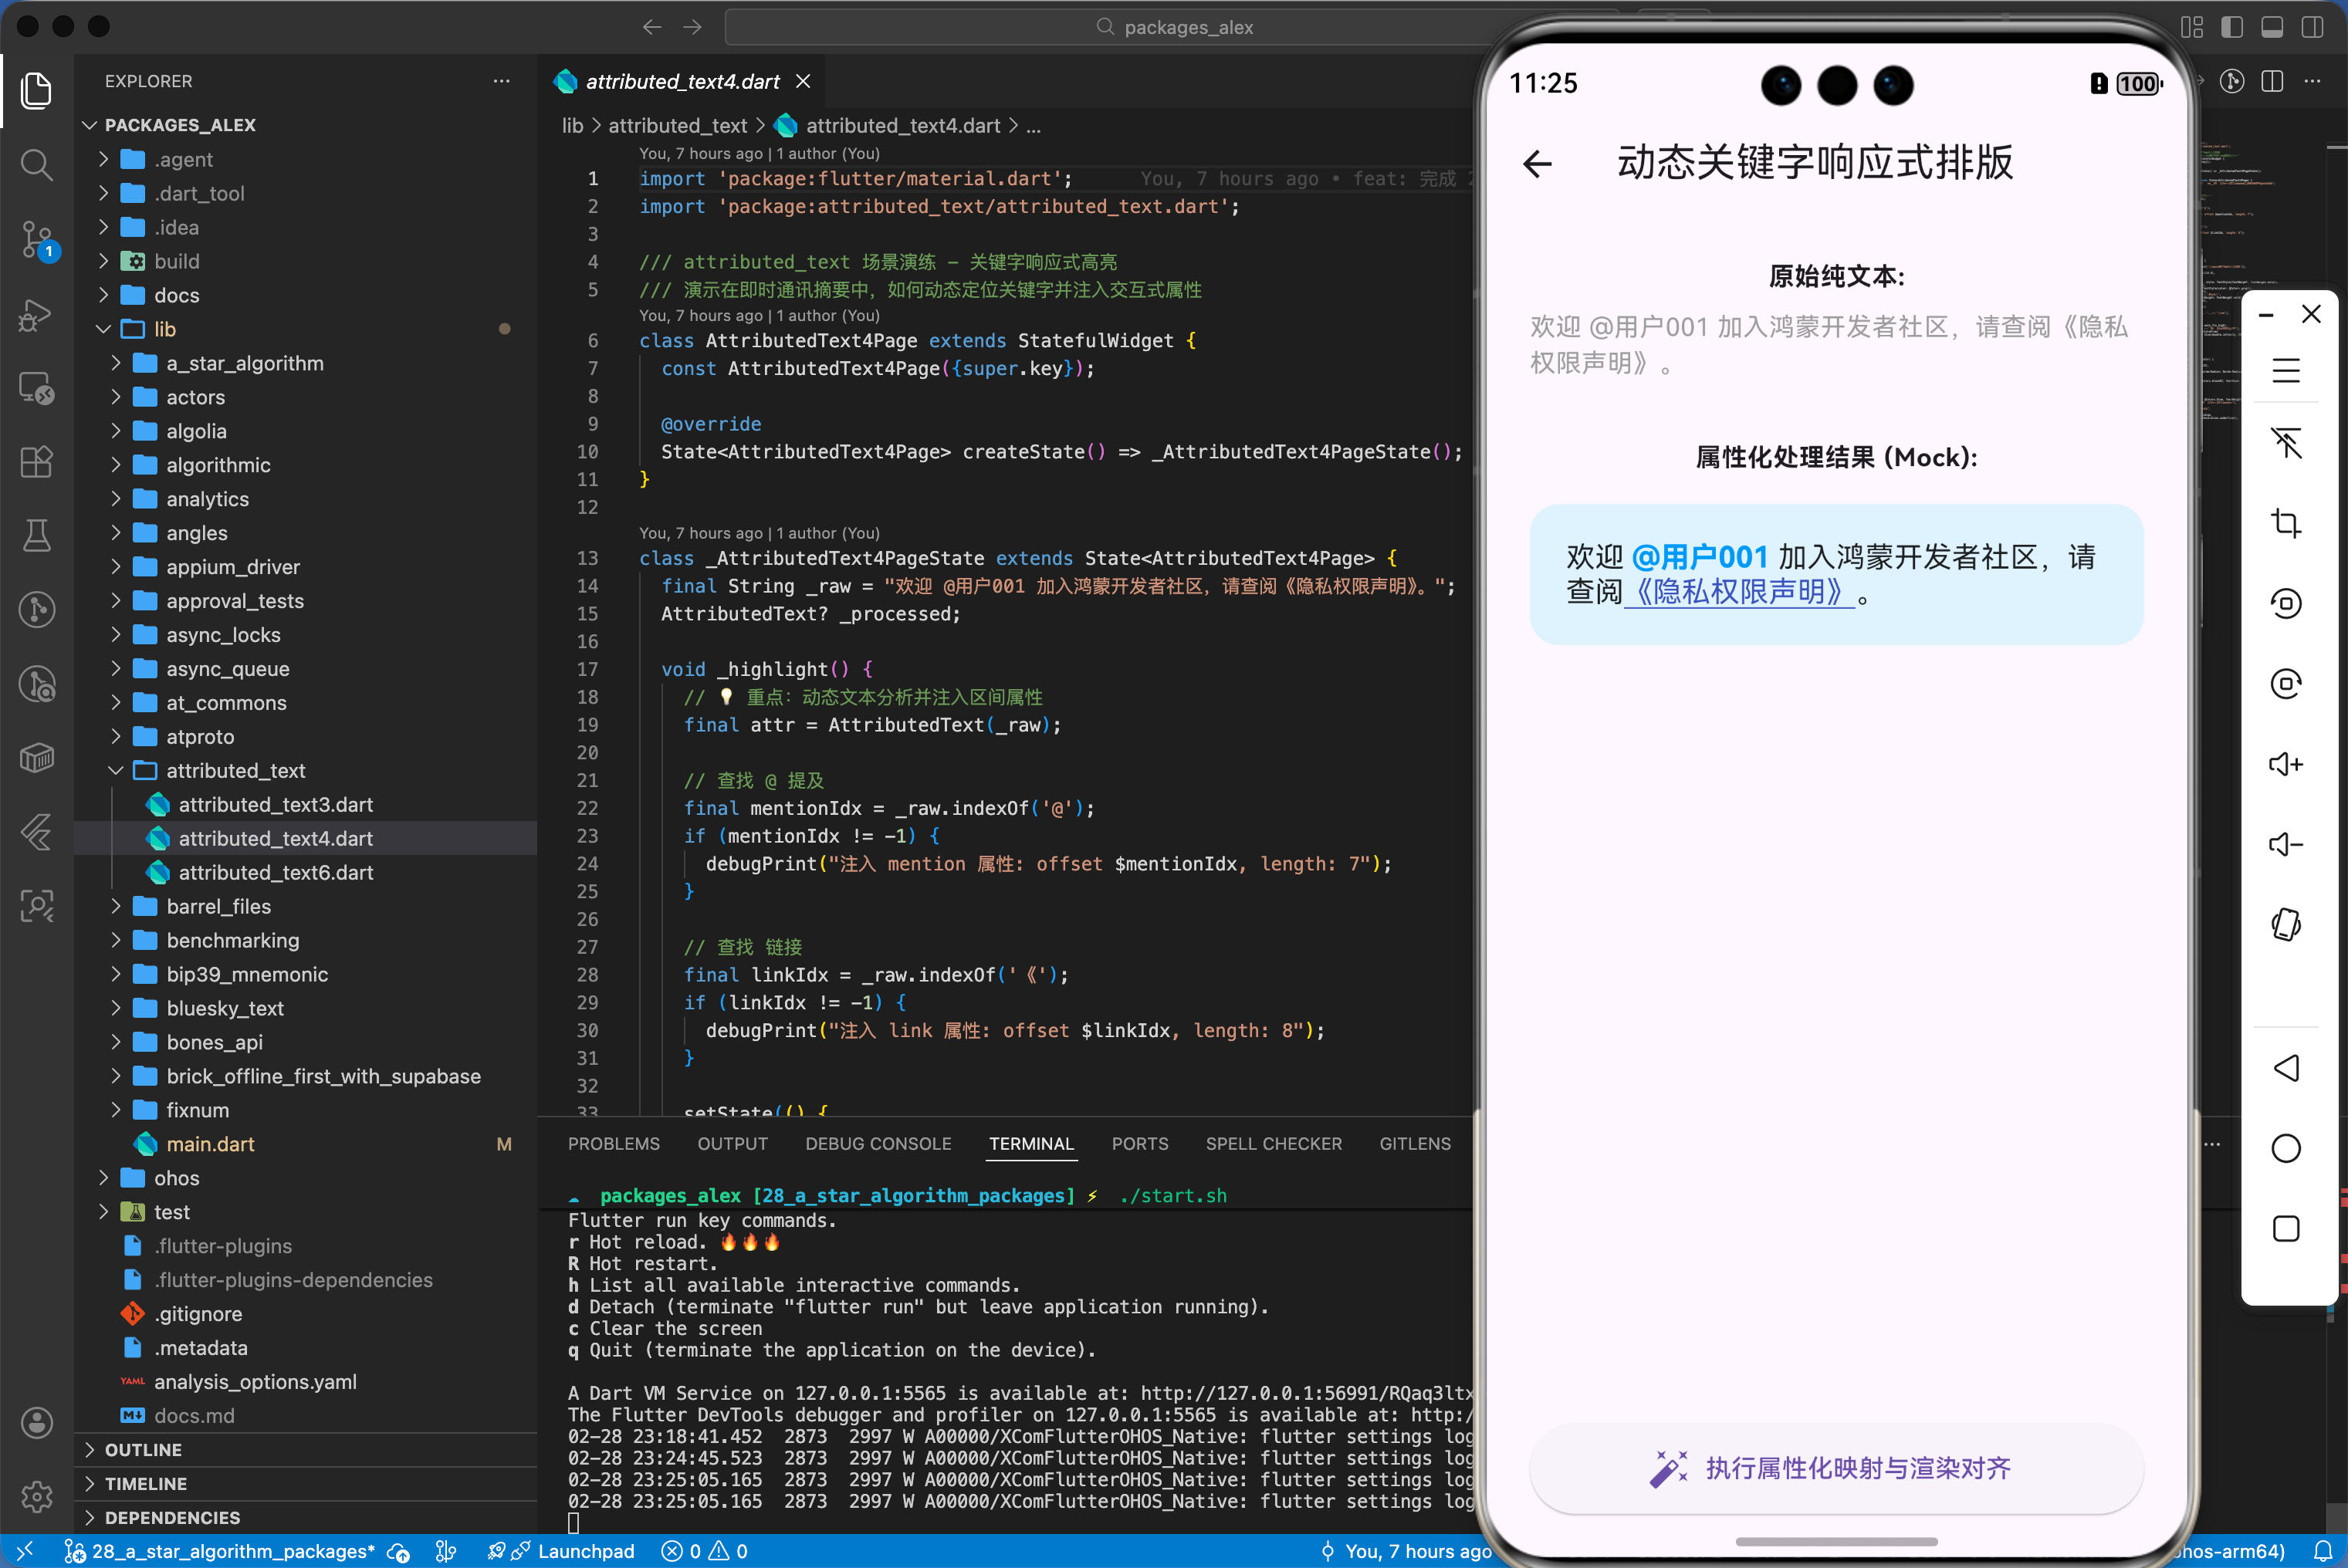This screenshot has width=2348, height=1568.
Task: Tap the 执行属性化映射与渲染对齐 button
Action: click(x=1836, y=1468)
